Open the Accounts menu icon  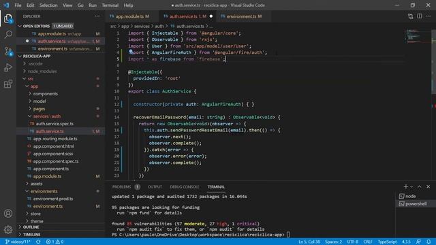(x=8, y=213)
